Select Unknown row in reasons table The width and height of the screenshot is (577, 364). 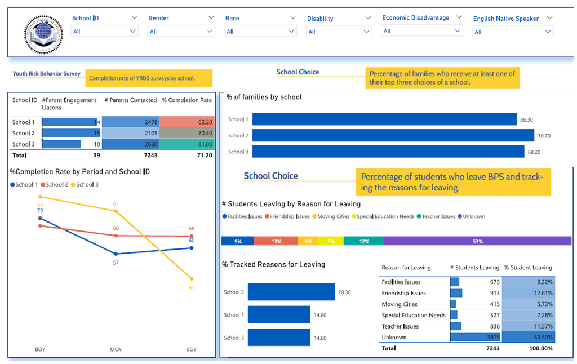tap(467, 337)
